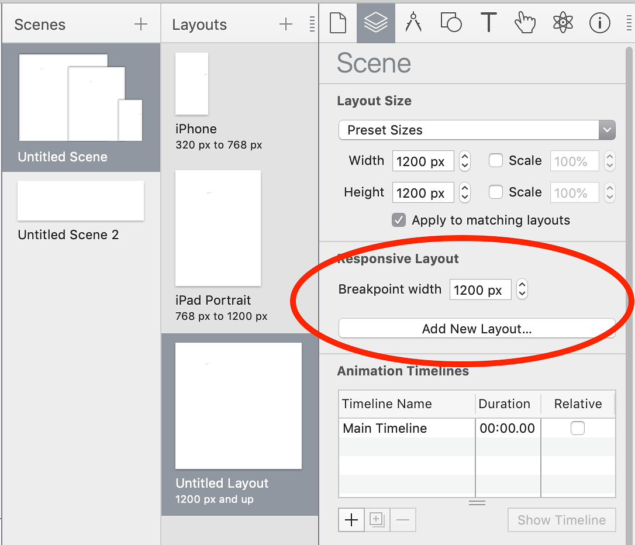Add a new scene with the plus button
This screenshot has width=635, height=545.
point(140,24)
